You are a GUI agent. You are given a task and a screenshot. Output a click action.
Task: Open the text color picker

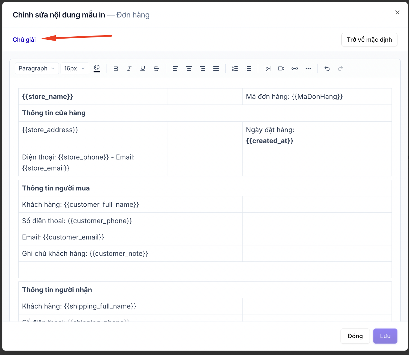click(97, 68)
